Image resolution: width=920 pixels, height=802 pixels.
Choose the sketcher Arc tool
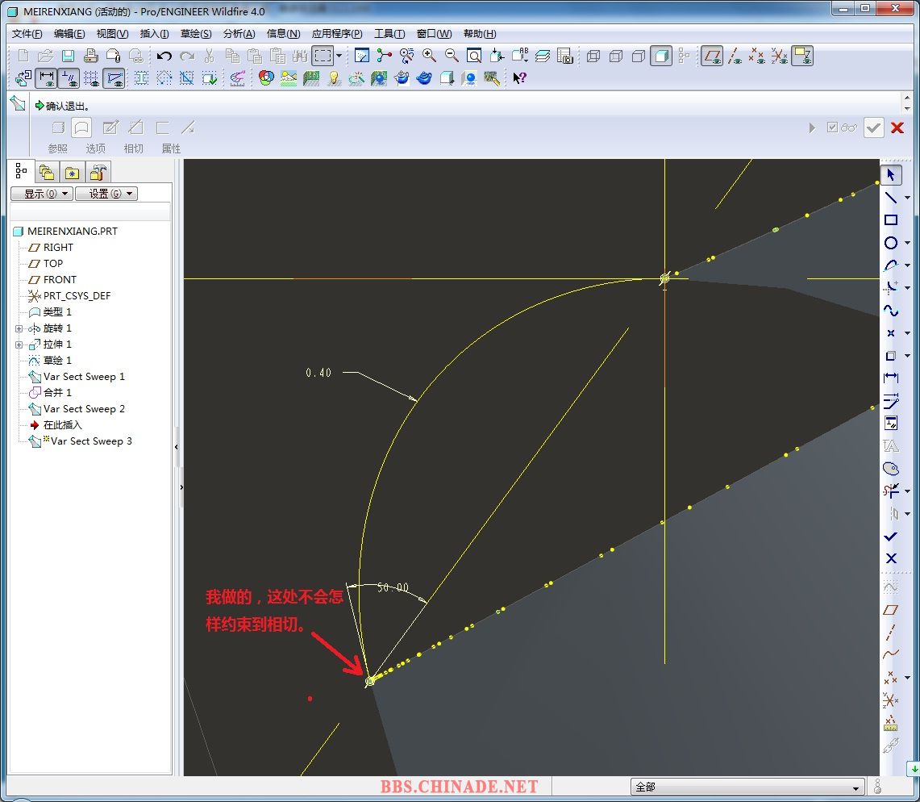(x=891, y=265)
